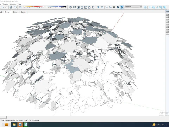The height and width of the screenshot is (127, 169).
Task: Select the Iso view icon
Action: point(70,7)
